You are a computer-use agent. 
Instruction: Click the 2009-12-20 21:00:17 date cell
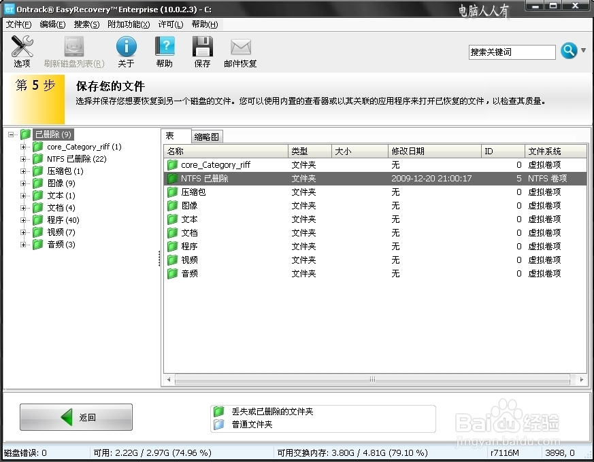pyautogui.click(x=431, y=179)
